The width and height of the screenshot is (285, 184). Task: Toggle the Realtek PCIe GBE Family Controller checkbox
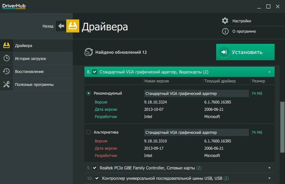(95, 168)
